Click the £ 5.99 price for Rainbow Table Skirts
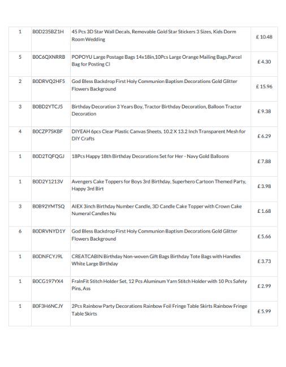 coord(264,311)
